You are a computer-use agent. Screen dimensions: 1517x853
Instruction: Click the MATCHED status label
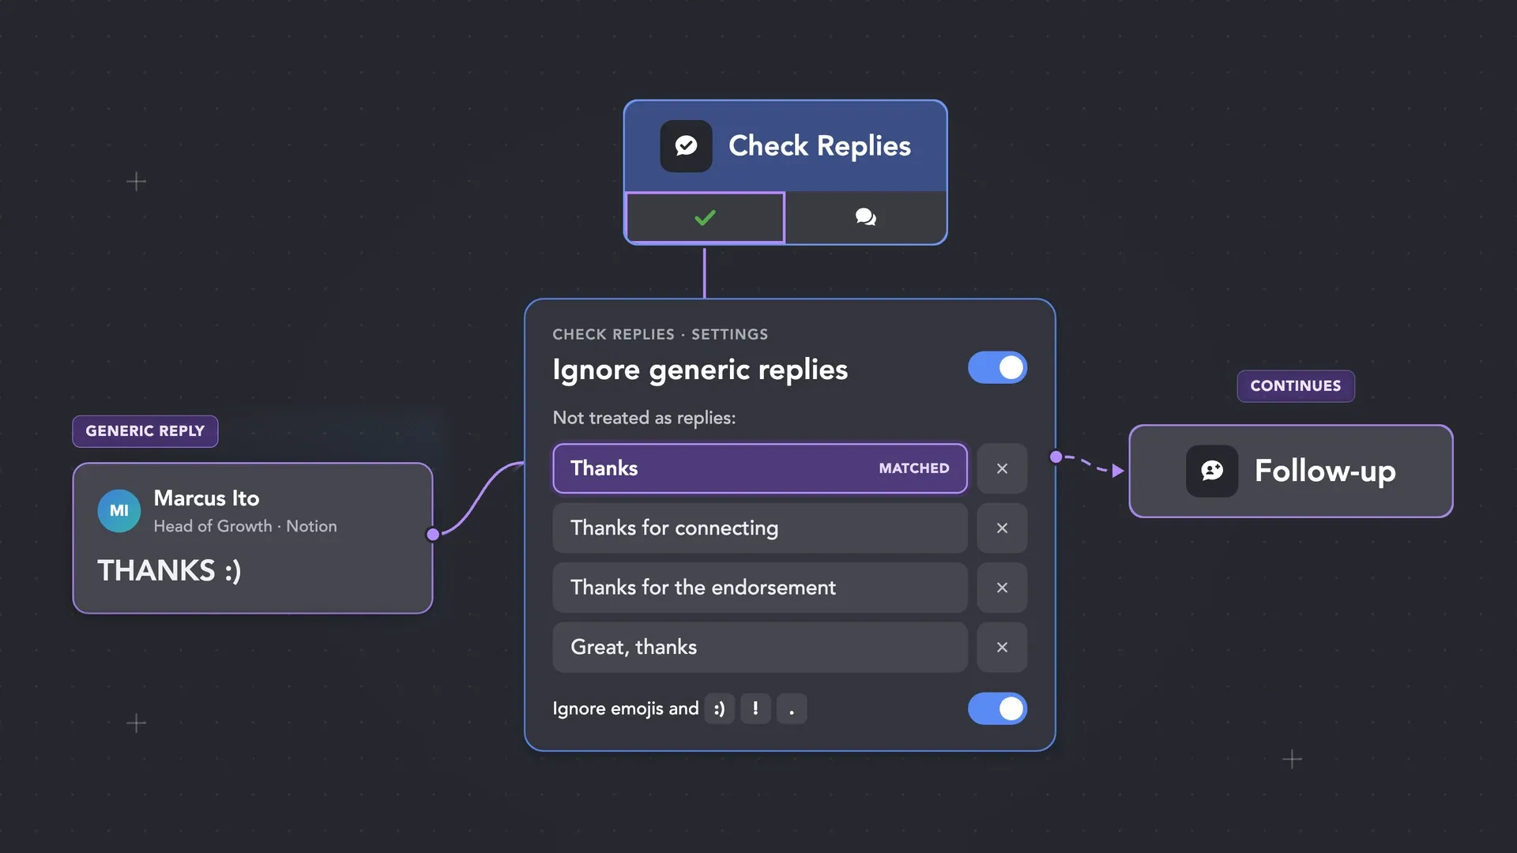click(x=914, y=468)
